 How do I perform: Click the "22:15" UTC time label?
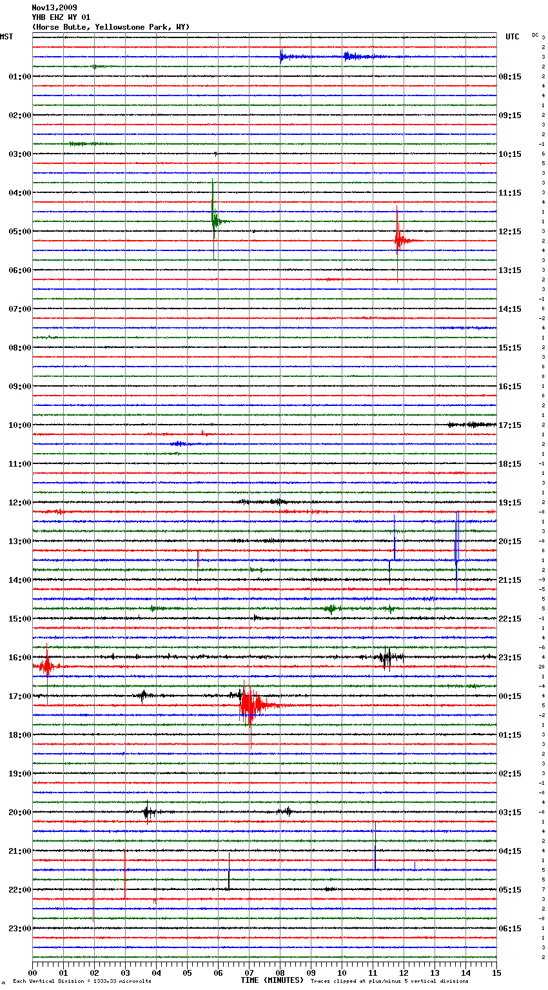510,619
